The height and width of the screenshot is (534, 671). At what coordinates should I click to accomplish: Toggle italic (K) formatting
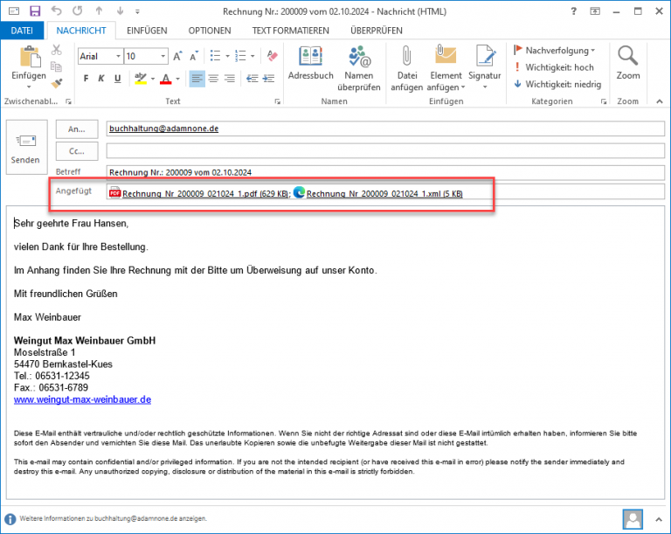point(101,80)
